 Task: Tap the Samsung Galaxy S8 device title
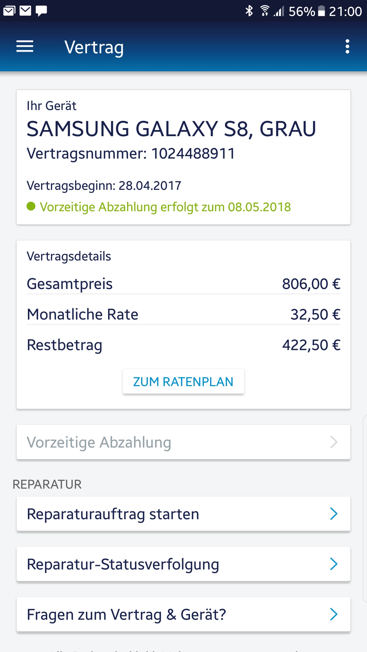pos(171,129)
